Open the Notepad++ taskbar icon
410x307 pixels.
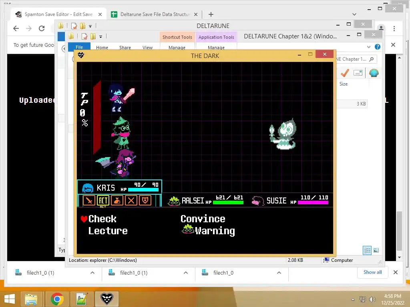[82, 299]
